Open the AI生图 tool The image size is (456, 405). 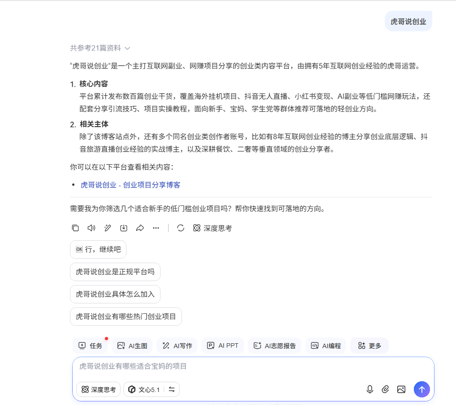tap(132, 345)
